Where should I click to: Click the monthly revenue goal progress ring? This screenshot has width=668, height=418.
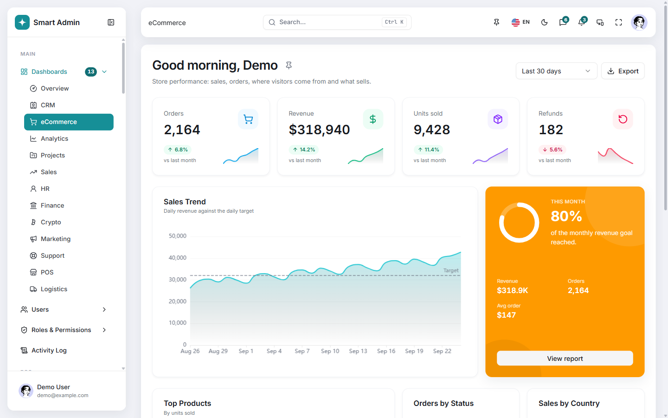coord(519,222)
